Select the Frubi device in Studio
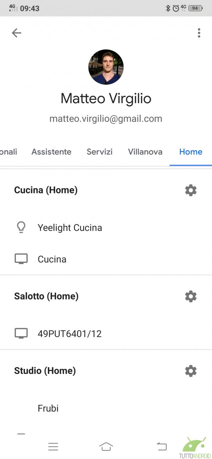The width and height of the screenshot is (212, 459). pyautogui.click(x=48, y=408)
